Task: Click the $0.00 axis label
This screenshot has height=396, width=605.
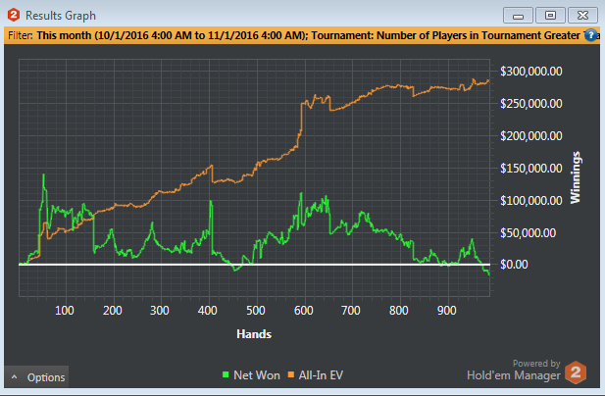Action: click(x=514, y=265)
